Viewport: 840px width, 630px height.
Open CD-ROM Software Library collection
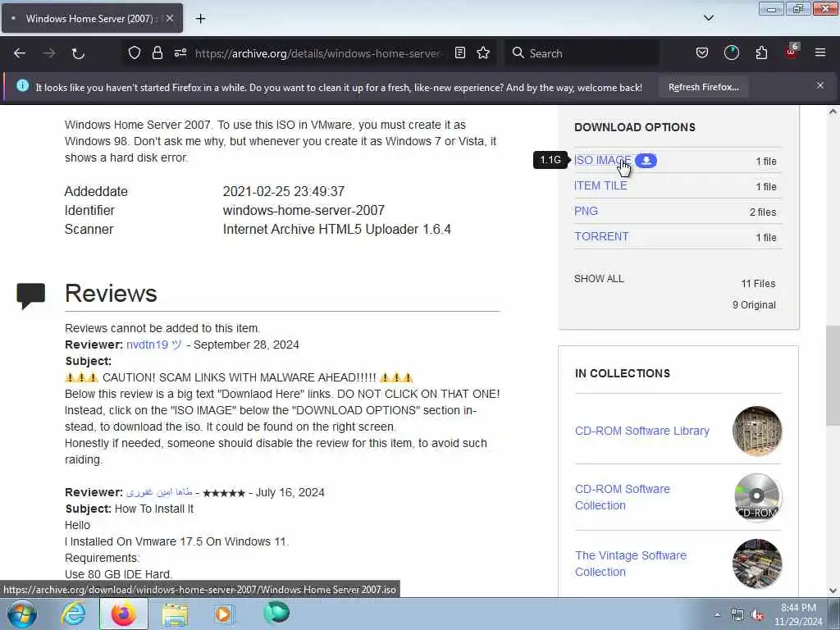coord(641,431)
